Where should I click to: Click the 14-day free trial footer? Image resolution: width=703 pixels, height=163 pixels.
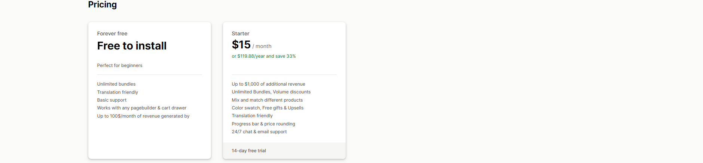pyautogui.click(x=249, y=151)
